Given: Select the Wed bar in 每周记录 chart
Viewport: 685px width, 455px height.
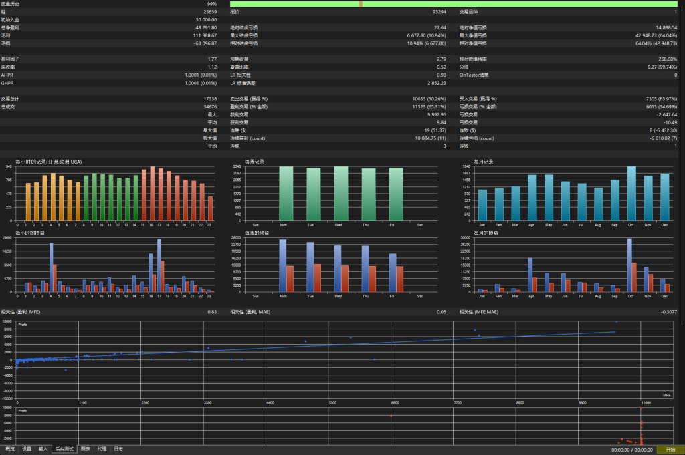Looking at the screenshot, I should pyautogui.click(x=341, y=194).
